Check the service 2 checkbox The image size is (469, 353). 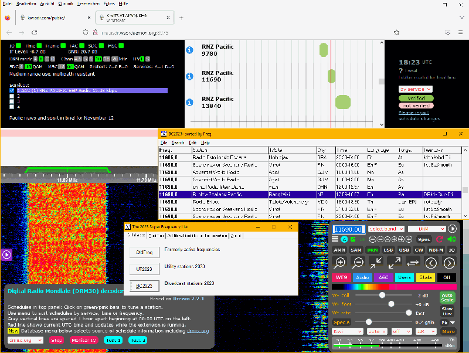coord(12,96)
